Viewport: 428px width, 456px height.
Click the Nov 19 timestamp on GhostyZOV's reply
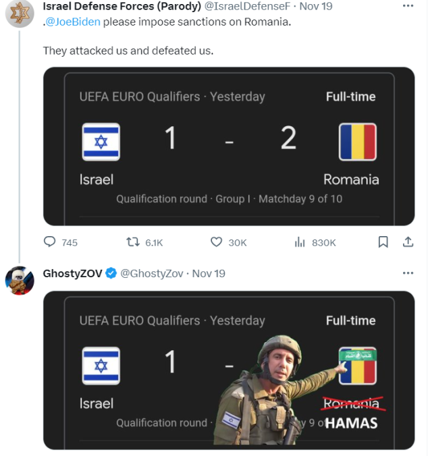coord(209,273)
